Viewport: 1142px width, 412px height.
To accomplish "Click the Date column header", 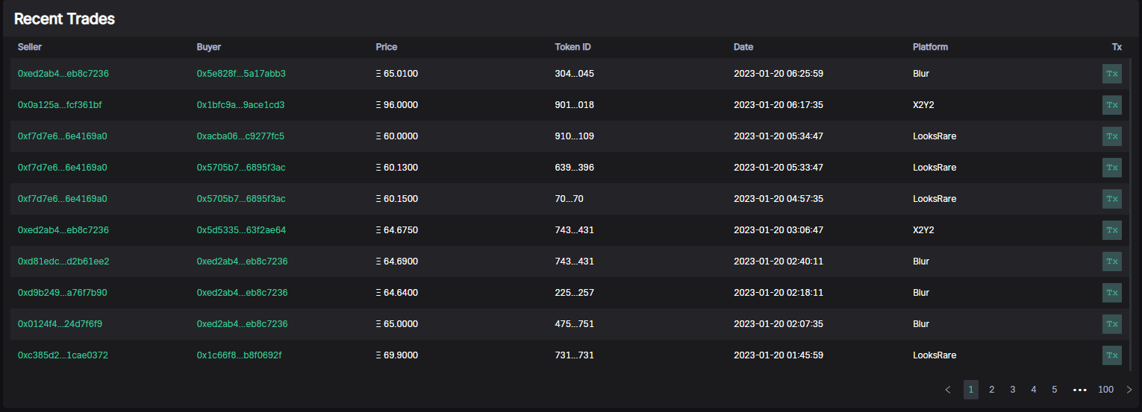I will (743, 47).
